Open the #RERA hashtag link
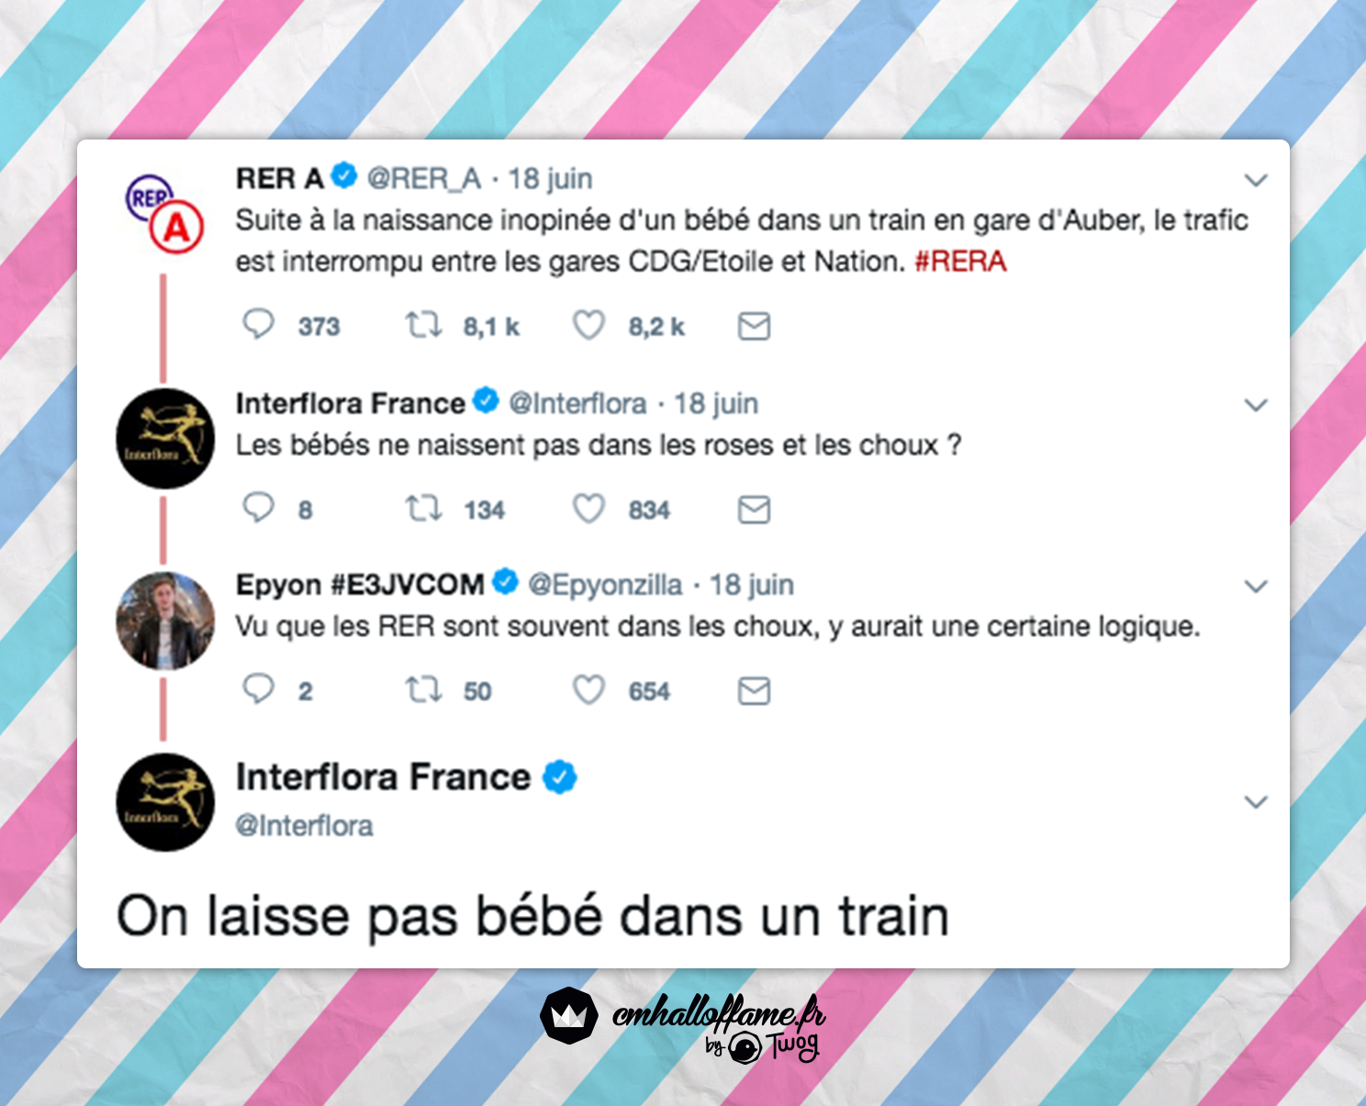The width and height of the screenshot is (1366, 1106). click(961, 262)
